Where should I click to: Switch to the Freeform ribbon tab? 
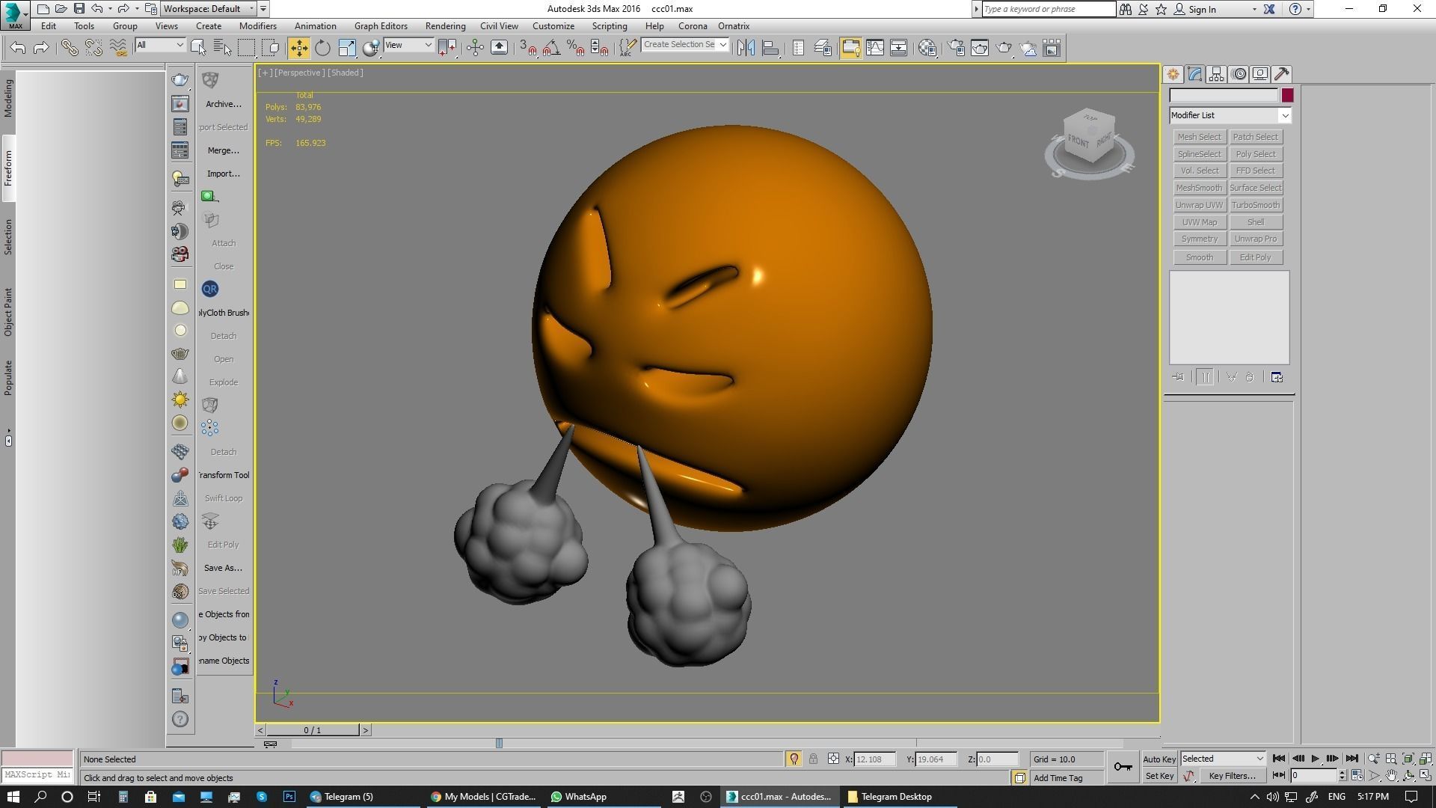pyautogui.click(x=8, y=168)
